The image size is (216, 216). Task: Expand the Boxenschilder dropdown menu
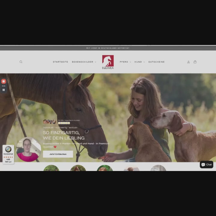[x=84, y=62]
